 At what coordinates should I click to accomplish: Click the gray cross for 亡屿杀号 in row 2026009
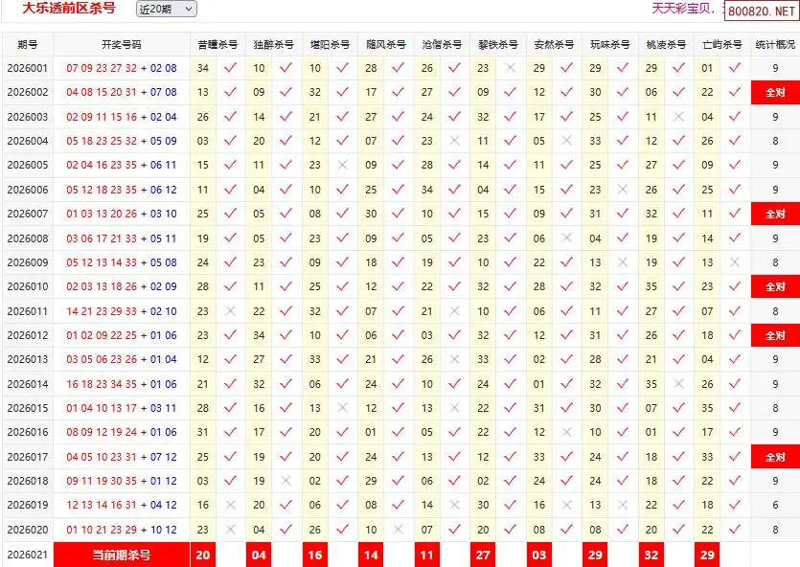(x=735, y=262)
